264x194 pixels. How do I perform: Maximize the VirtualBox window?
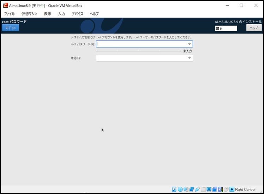241,6
